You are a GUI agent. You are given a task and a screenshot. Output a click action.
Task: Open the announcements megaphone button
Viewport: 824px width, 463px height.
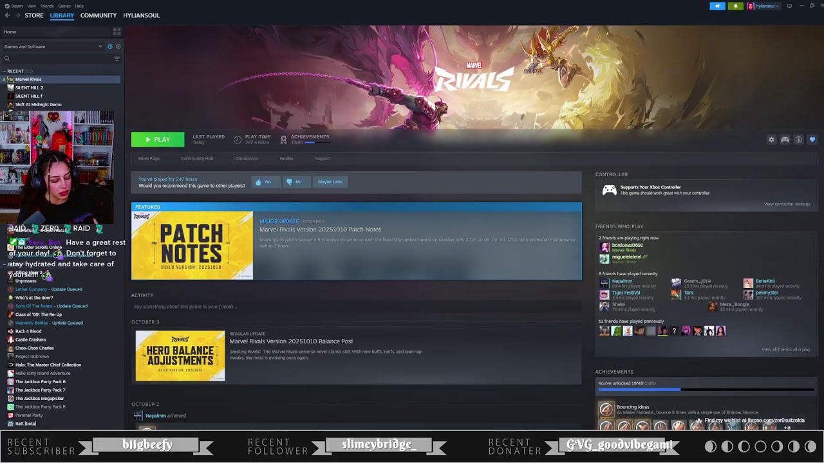(x=717, y=6)
